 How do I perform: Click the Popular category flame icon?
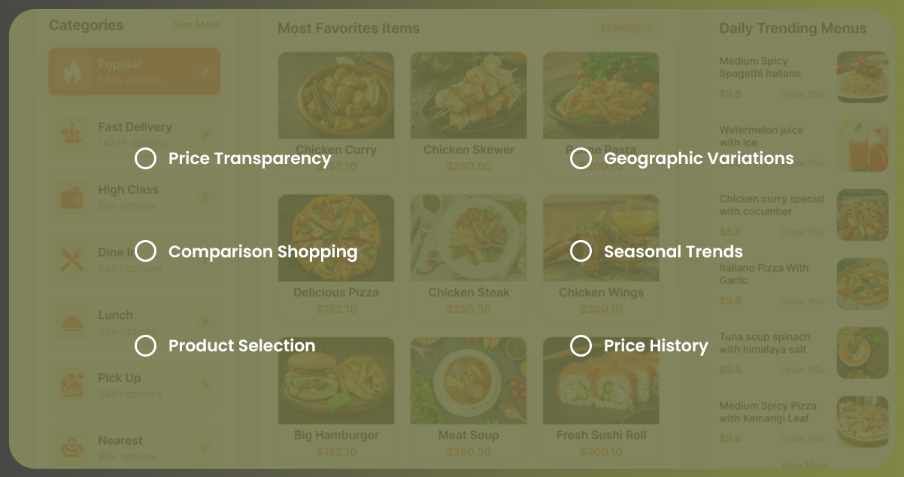pos(73,72)
